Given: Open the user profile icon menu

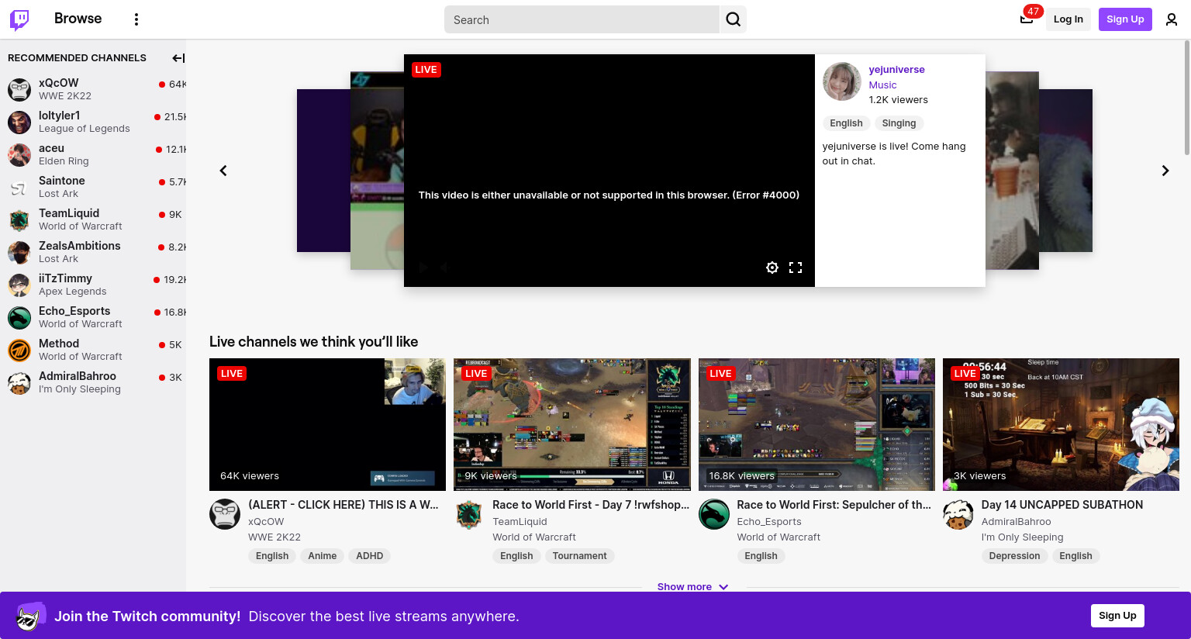Looking at the screenshot, I should click(x=1172, y=19).
